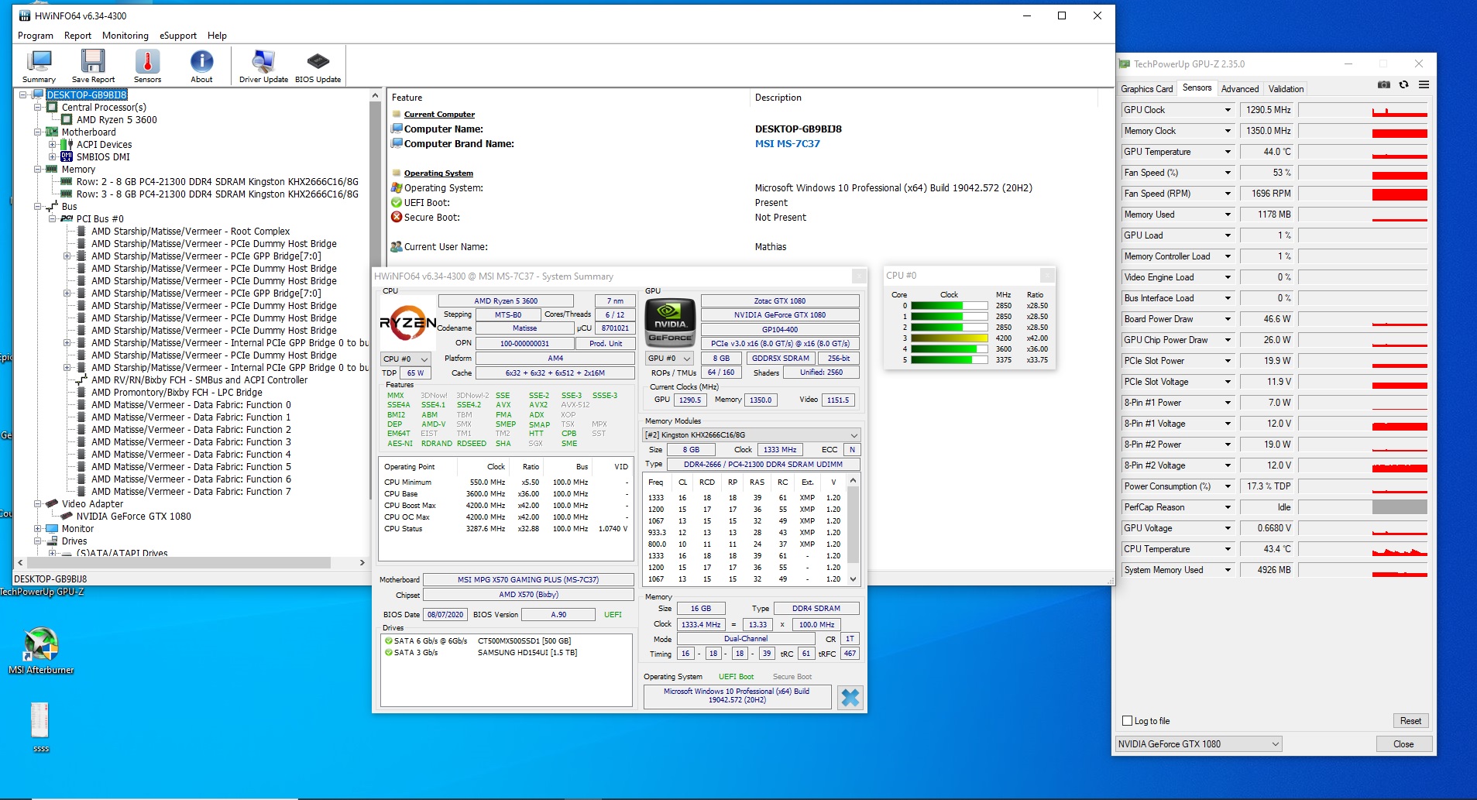Image resolution: width=1477 pixels, height=800 pixels.
Task: Click the UEFI Boot green check icon
Action: [397, 203]
